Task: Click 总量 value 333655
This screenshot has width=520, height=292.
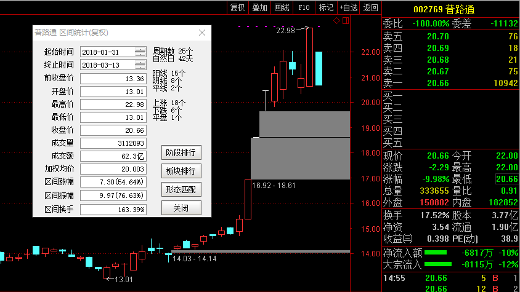Action: [x=434, y=191]
